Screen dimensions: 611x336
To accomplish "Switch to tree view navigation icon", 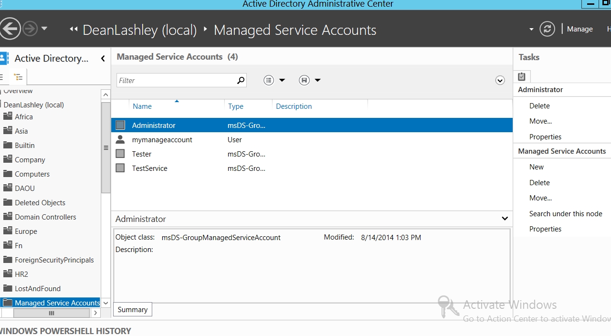I will coord(18,77).
